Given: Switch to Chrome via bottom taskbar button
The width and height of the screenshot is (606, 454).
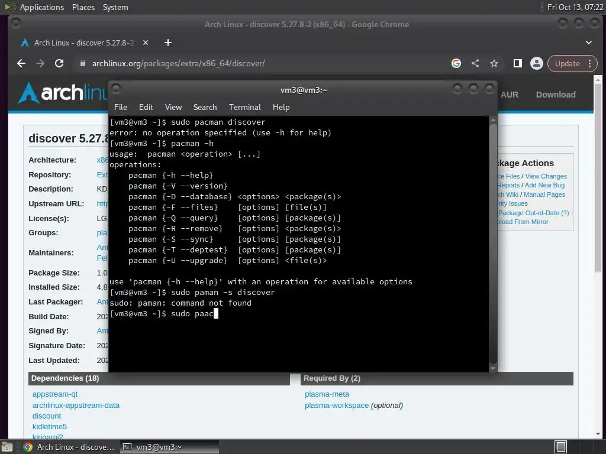Looking at the screenshot, I should click(69, 447).
